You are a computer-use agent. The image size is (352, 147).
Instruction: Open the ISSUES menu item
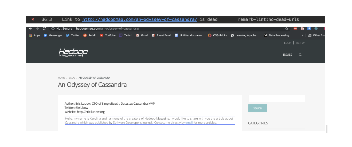click(288, 55)
